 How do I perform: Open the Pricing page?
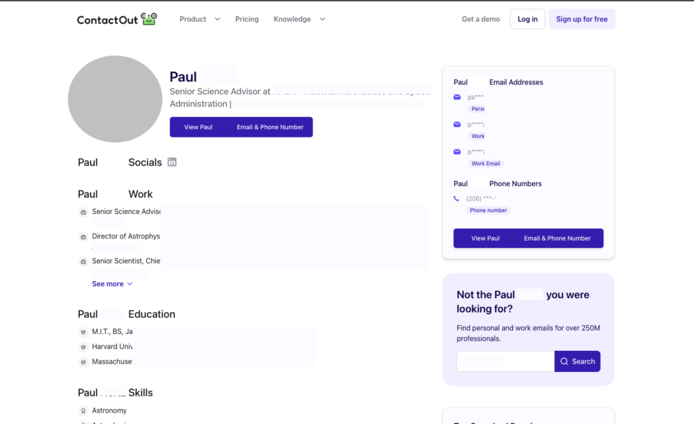247,19
